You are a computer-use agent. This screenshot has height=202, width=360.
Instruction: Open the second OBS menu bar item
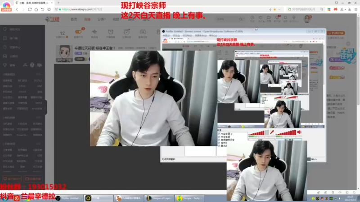[x=176, y=35]
